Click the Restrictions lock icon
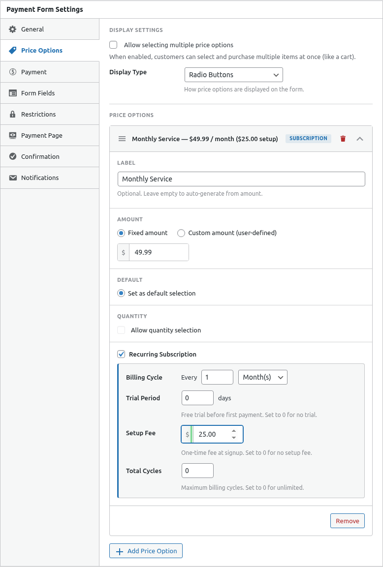The height and width of the screenshot is (567, 383). click(x=13, y=114)
